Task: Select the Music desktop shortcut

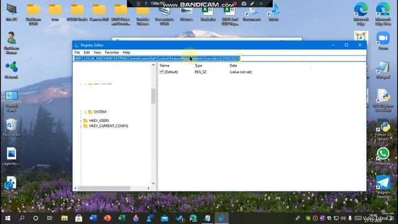Action: click(x=274, y=12)
